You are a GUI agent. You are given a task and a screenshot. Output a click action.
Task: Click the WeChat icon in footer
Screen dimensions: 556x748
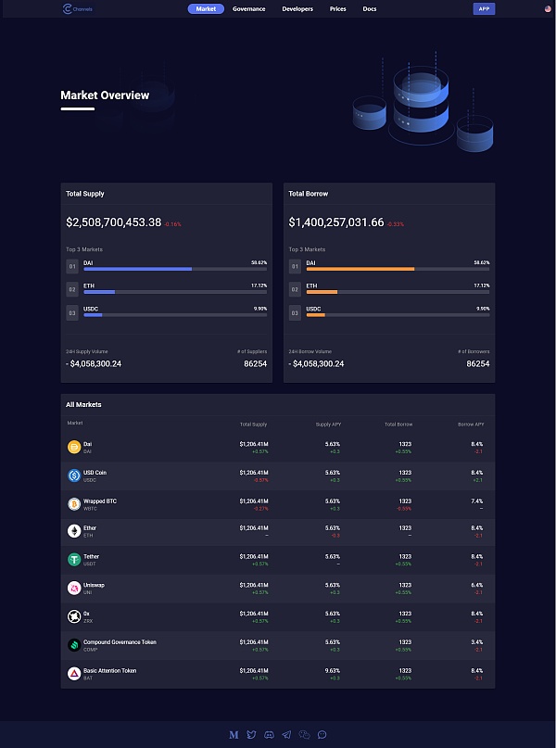pos(304,735)
